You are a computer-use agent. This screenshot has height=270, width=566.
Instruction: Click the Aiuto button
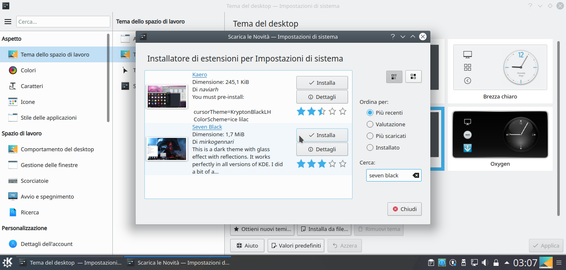[247, 245]
